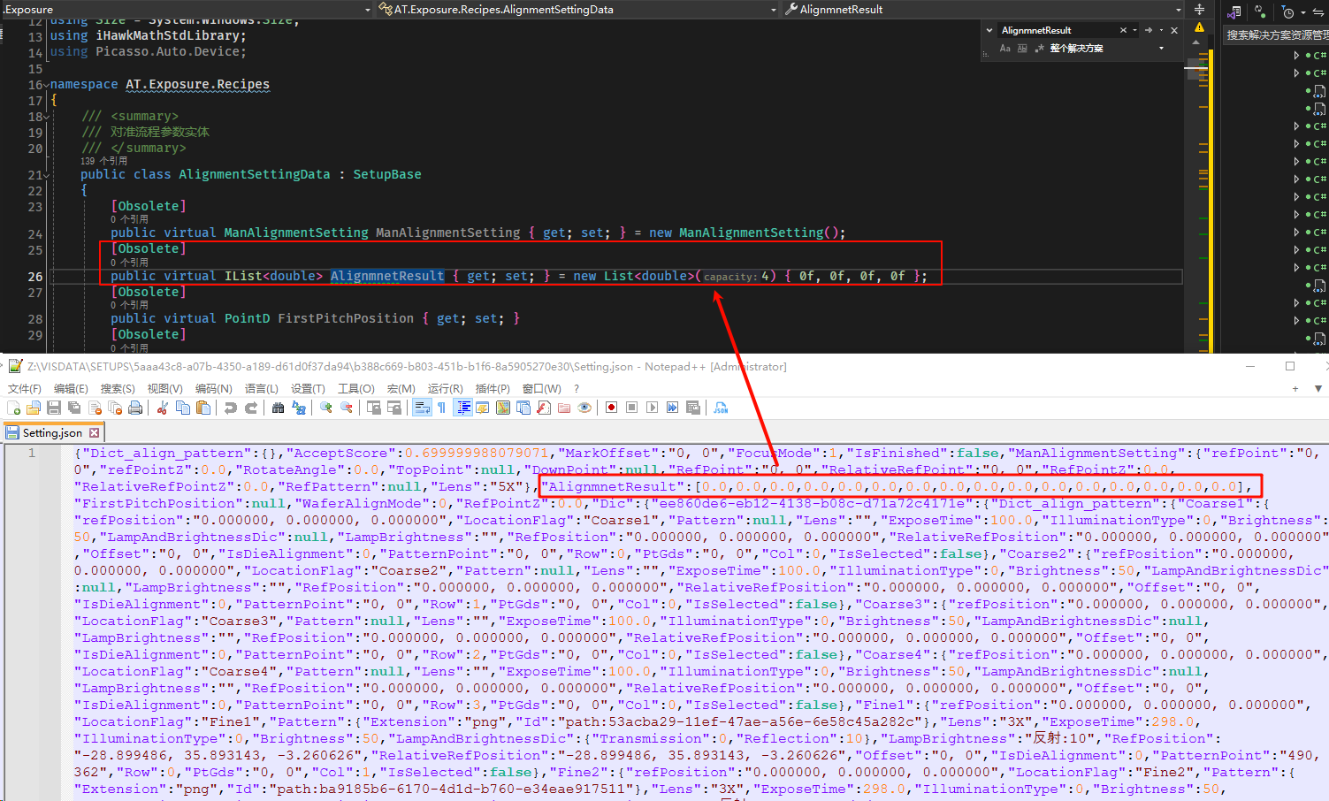Image resolution: width=1329 pixels, height=801 pixels.
Task: Click the pending changes filter clock icon
Action: pyautogui.click(x=1288, y=12)
